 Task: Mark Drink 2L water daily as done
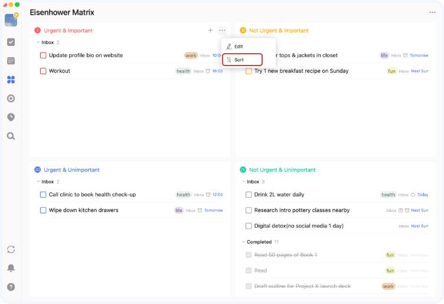click(249, 194)
